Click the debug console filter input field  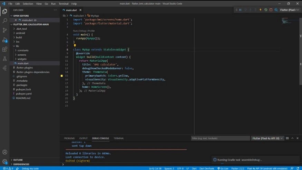pos(220,138)
